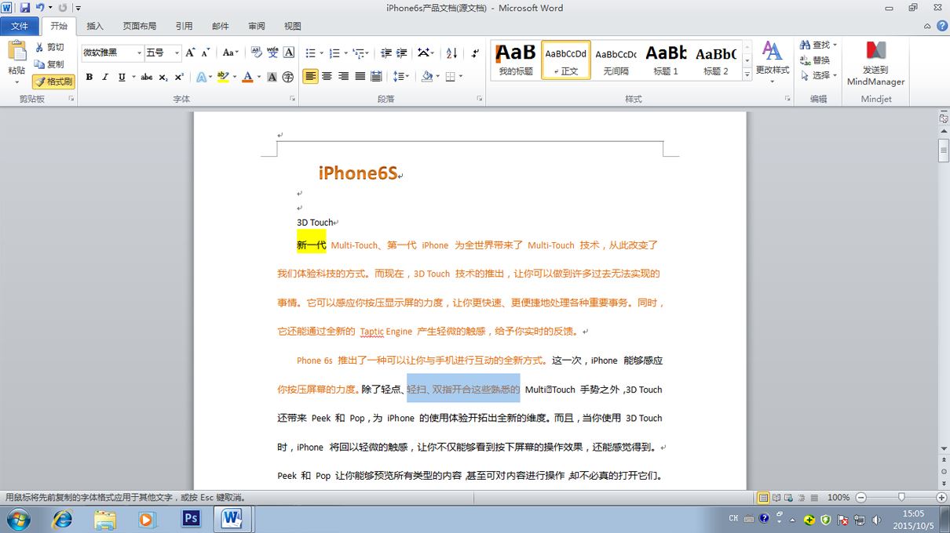Click the Numbering list icon
Screen dimensions: 950x533
[x=334, y=53]
